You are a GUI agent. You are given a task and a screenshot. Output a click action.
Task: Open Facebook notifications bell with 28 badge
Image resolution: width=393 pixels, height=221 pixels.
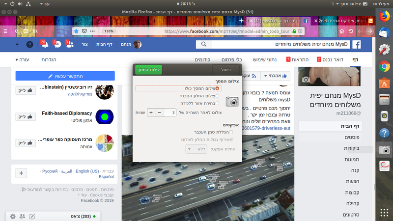[x=45, y=44]
